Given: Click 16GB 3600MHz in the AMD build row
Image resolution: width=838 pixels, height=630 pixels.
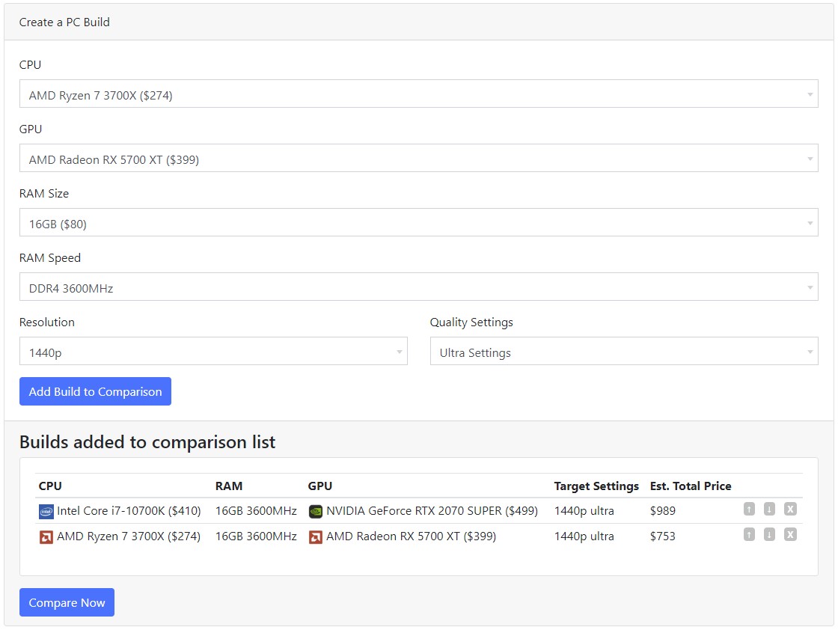Looking at the screenshot, I should [256, 536].
